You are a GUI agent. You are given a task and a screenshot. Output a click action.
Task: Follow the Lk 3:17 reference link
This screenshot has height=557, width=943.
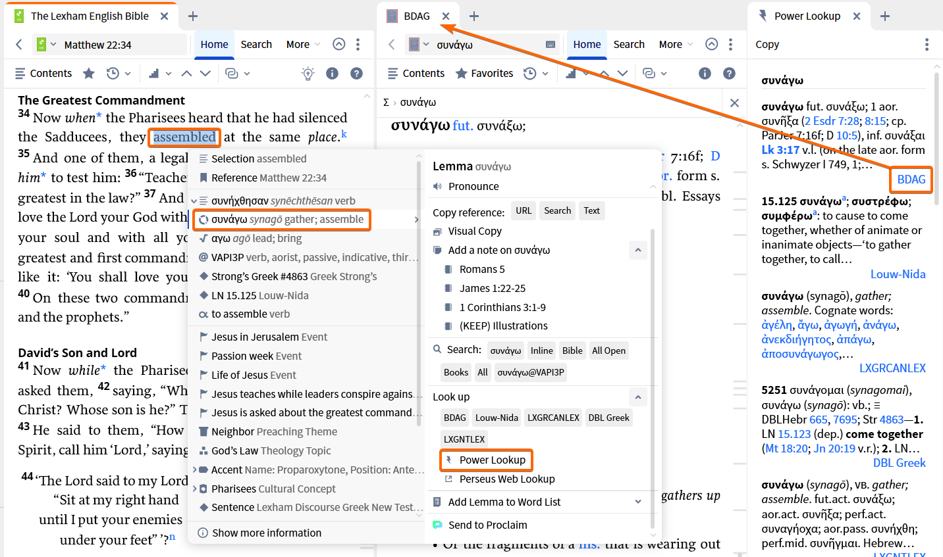(x=780, y=149)
